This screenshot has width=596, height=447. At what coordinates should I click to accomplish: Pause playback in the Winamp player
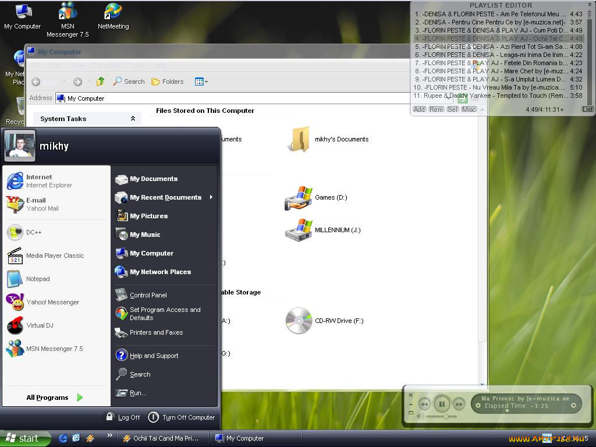point(442,404)
